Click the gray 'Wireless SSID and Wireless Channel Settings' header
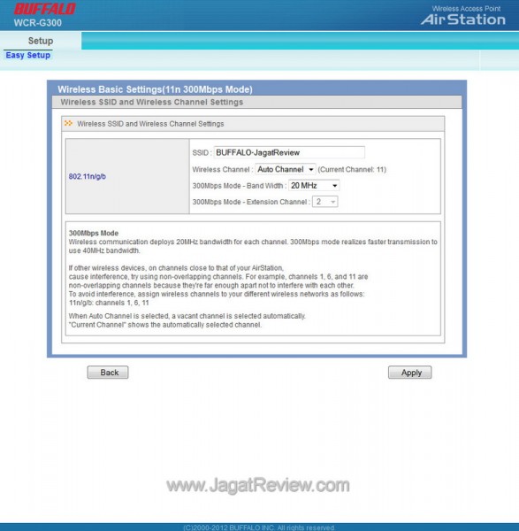The width and height of the screenshot is (519, 531). [151, 102]
